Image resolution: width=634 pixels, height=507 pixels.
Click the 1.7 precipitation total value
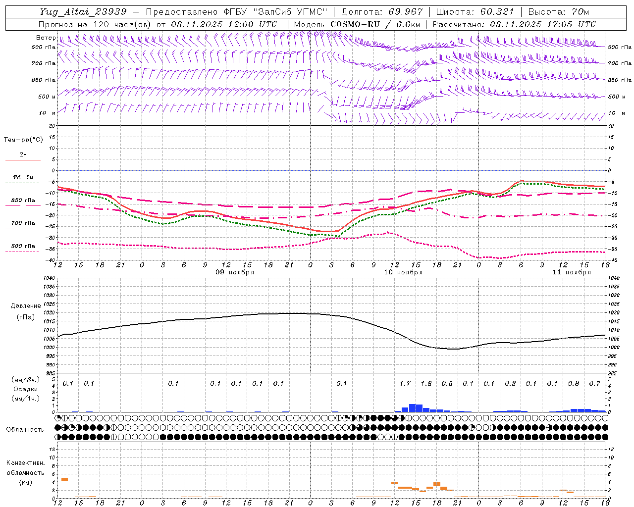(405, 383)
